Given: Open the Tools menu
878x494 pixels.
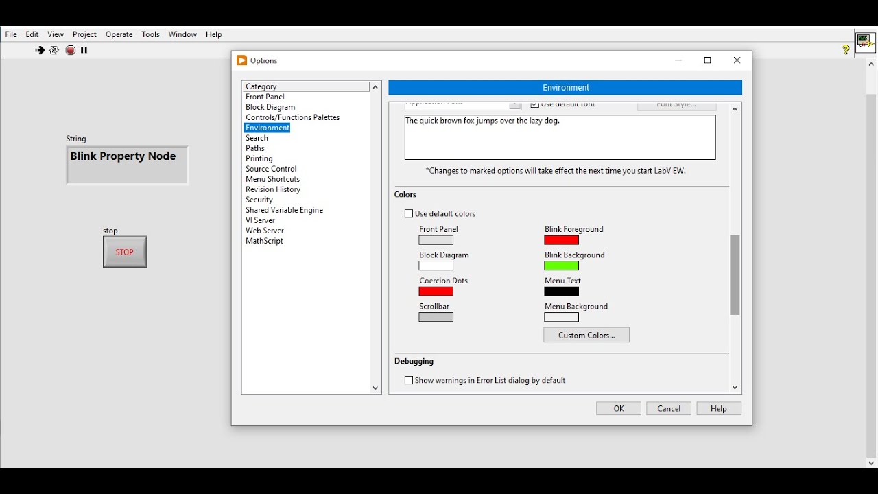Looking at the screenshot, I should tap(150, 34).
